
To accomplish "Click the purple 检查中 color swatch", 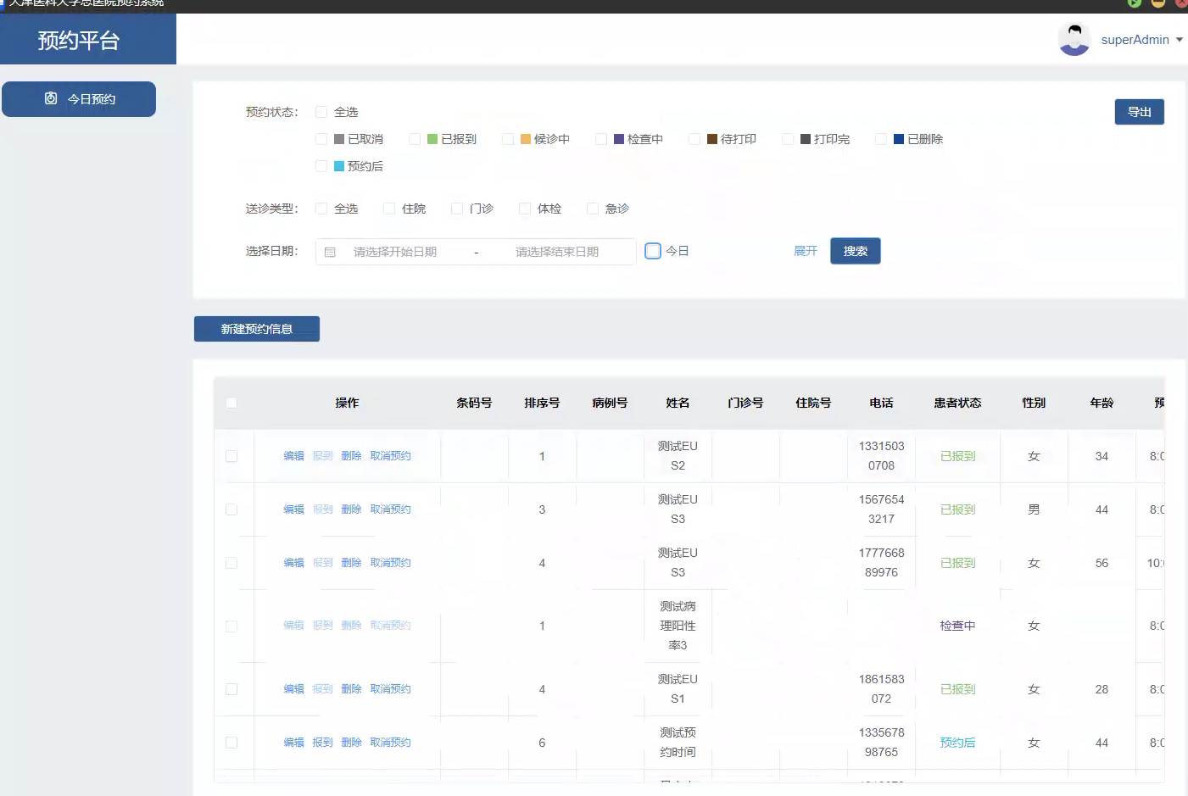I will coord(619,139).
